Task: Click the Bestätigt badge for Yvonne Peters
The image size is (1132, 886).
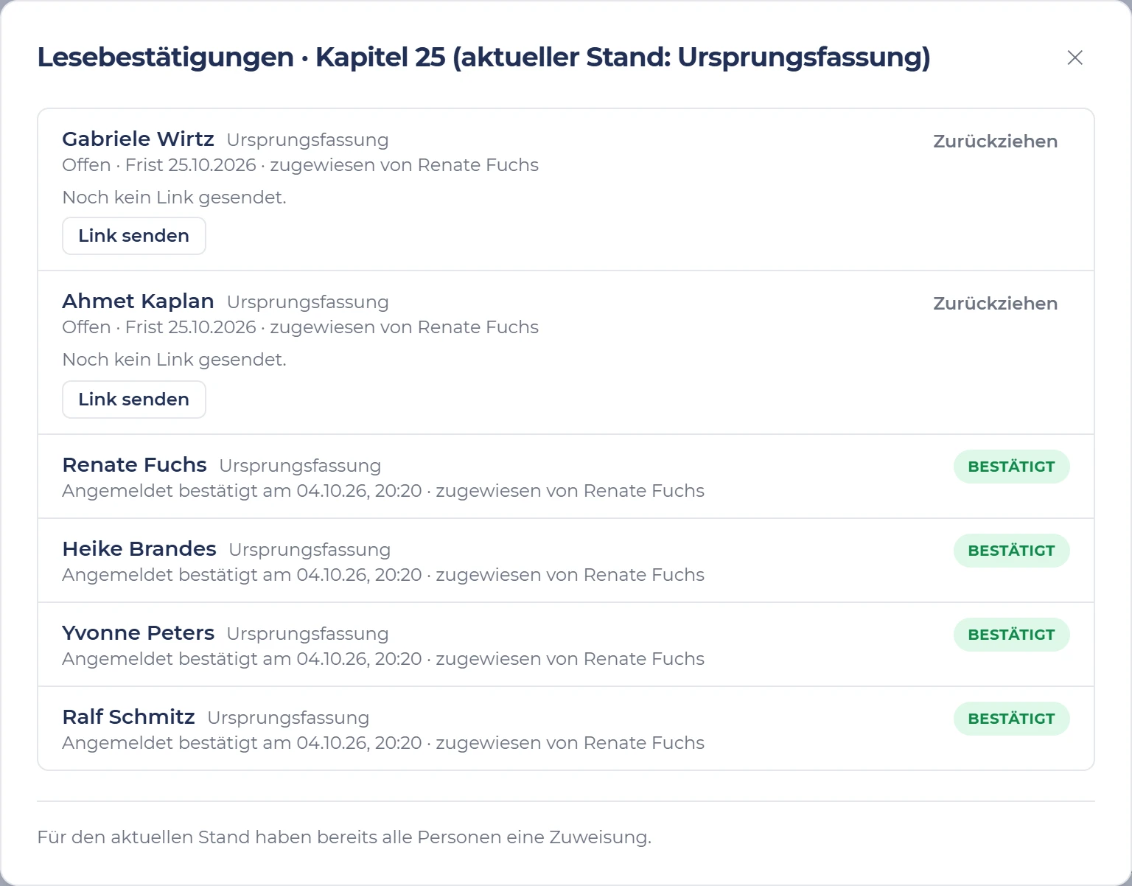Action: point(1011,635)
